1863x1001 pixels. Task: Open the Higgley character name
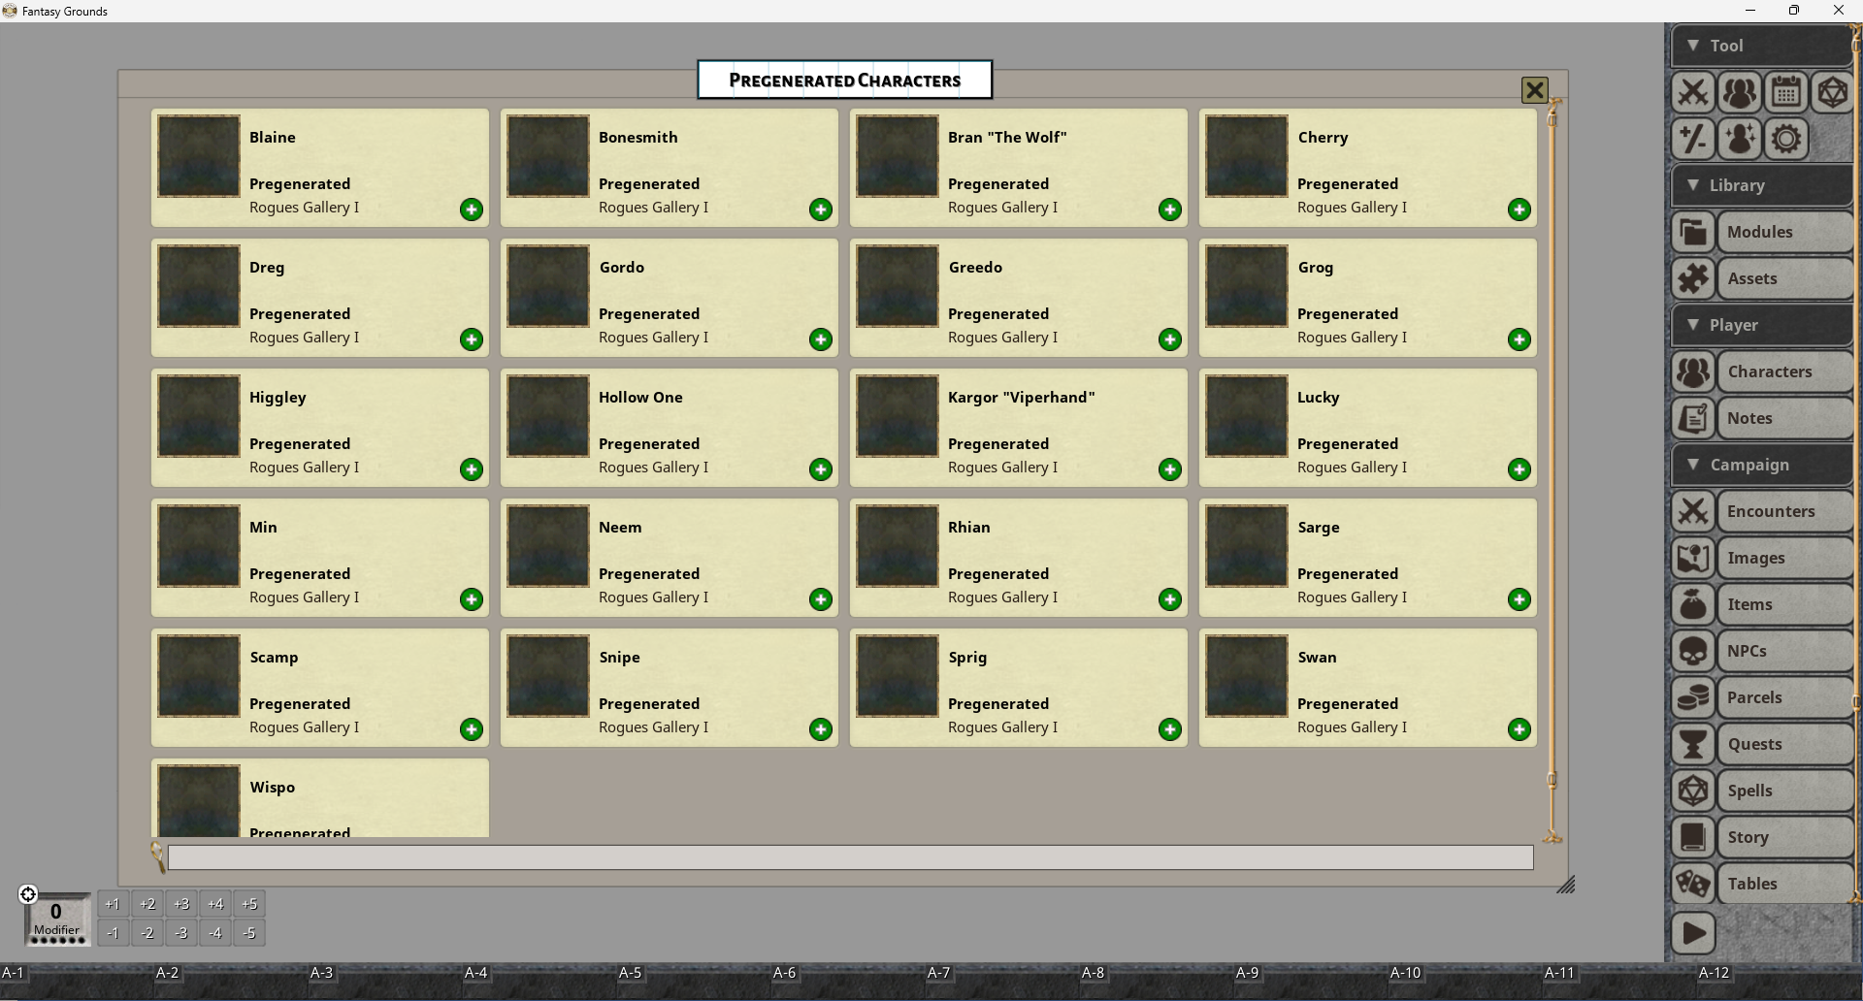click(278, 398)
